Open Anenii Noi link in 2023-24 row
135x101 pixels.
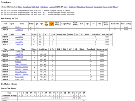[19, 39]
